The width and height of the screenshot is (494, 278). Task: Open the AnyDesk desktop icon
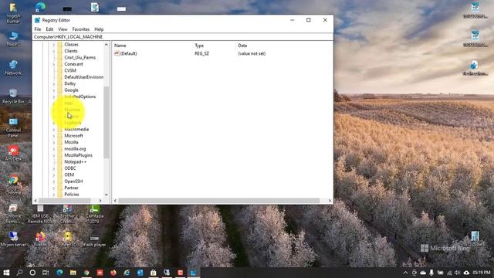coord(13,154)
